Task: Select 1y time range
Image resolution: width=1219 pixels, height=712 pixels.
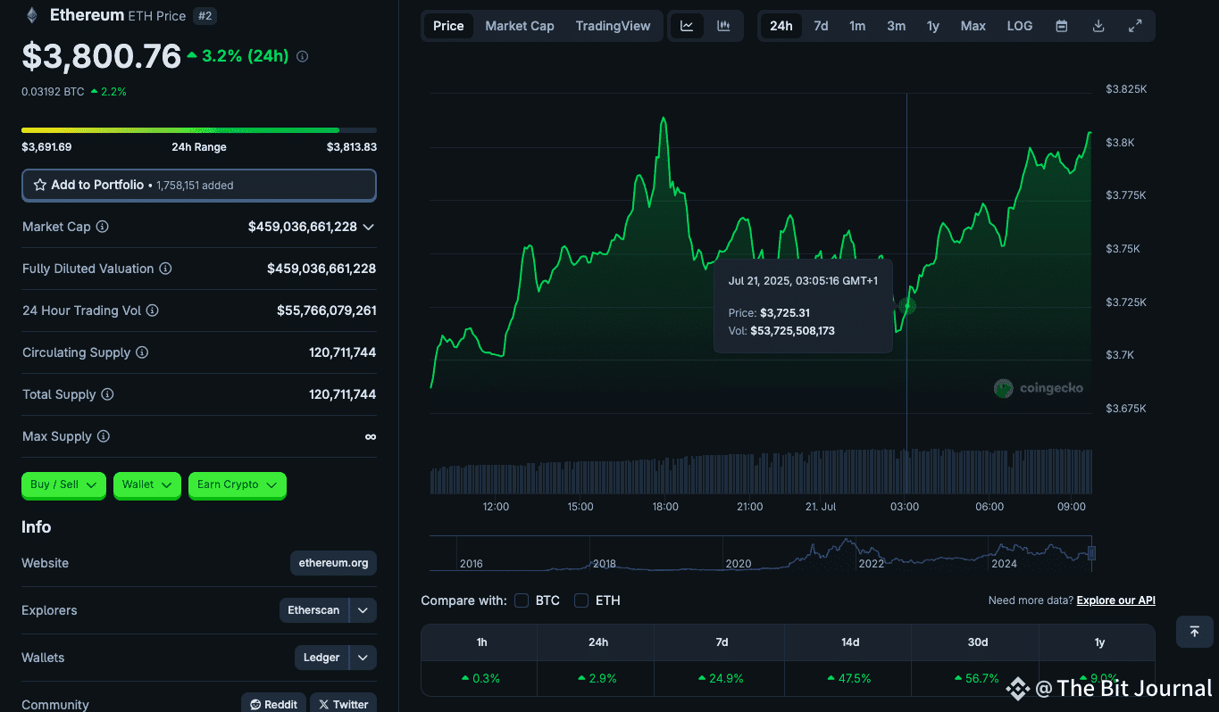Action: 933,26
